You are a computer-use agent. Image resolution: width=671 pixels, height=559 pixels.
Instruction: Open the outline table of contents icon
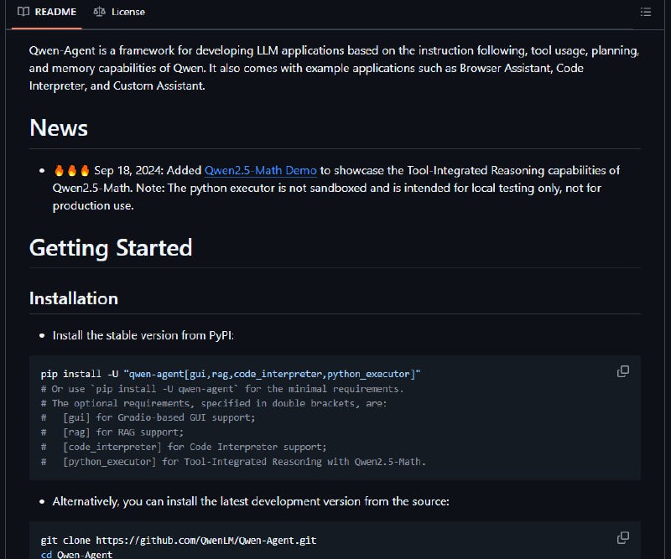tap(645, 12)
